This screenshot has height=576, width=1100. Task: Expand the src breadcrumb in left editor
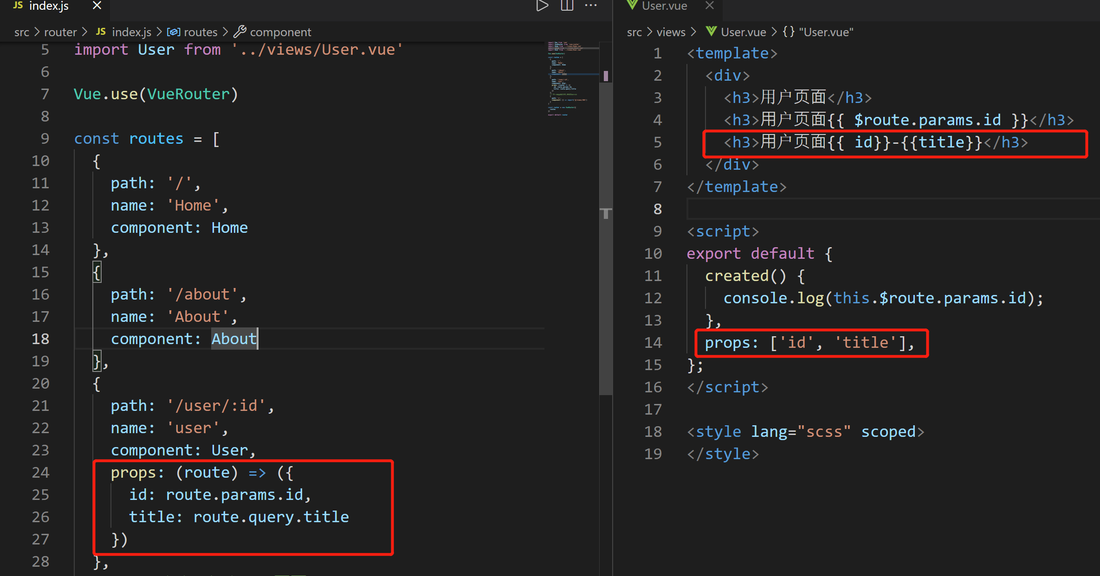[21, 32]
